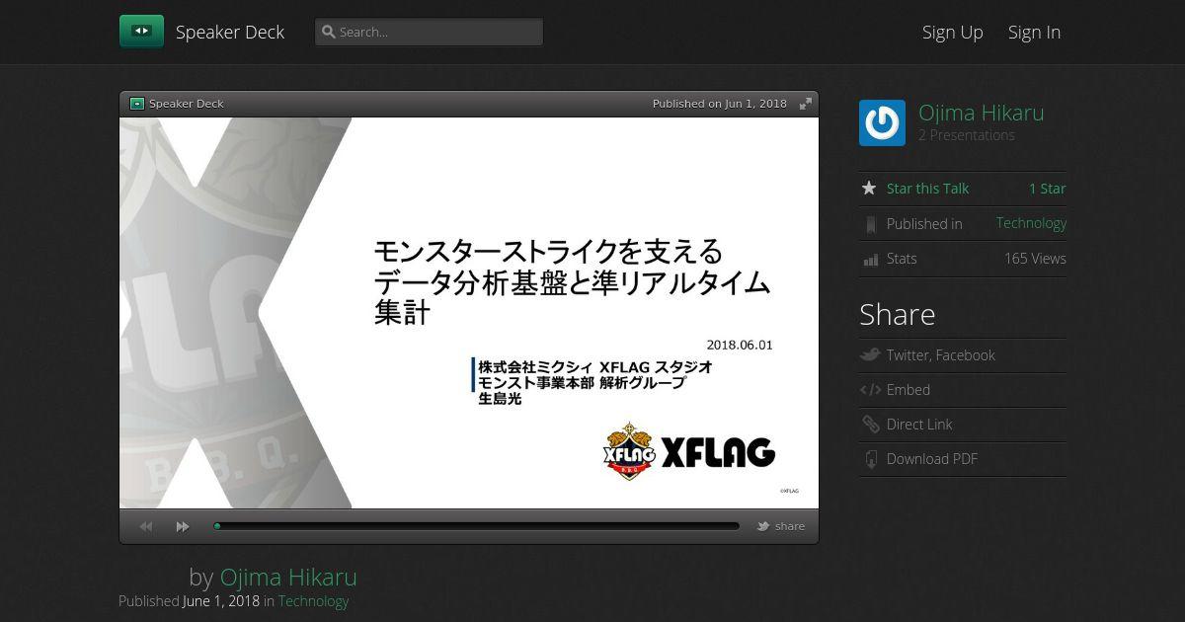Share via Twitter, Facebook

(x=940, y=355)
